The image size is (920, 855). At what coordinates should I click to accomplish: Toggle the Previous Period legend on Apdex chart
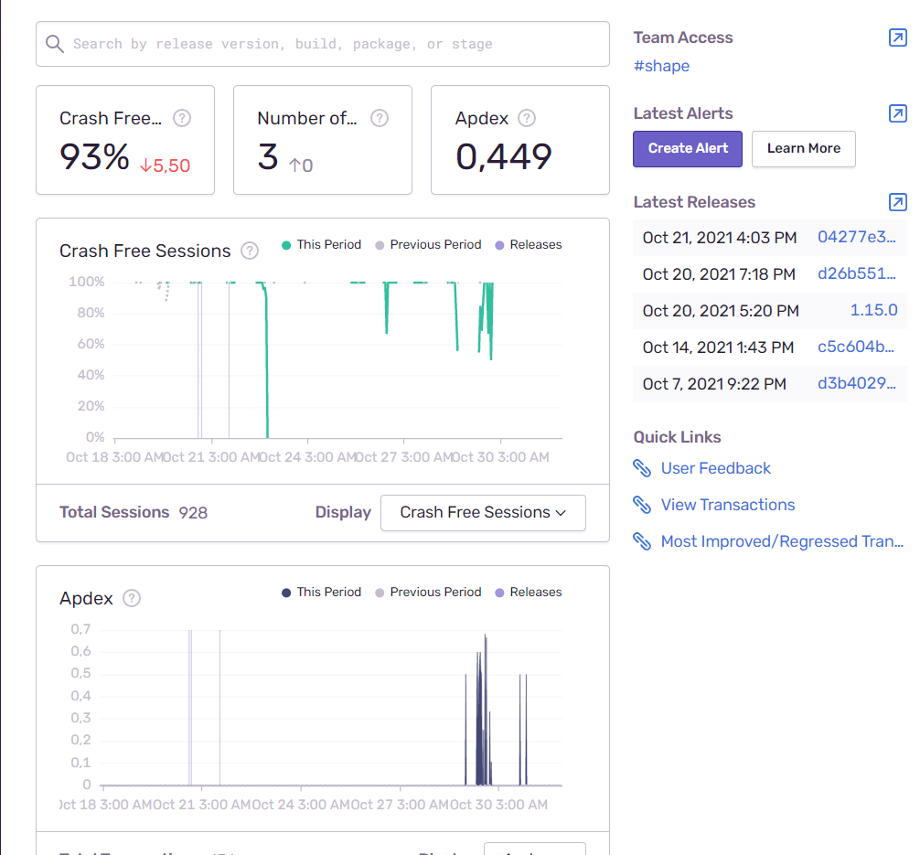[427, 592]
